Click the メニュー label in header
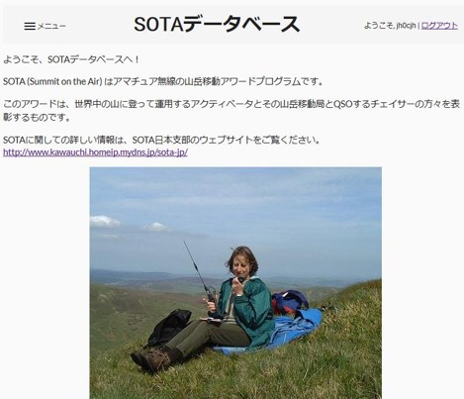Viewport: 464px width, 399px height. [51, 26]
